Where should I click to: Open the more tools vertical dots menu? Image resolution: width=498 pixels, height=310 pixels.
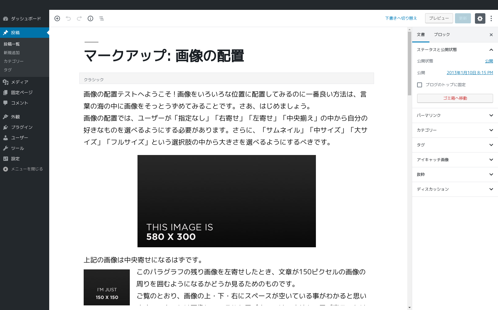click(491, 18)
